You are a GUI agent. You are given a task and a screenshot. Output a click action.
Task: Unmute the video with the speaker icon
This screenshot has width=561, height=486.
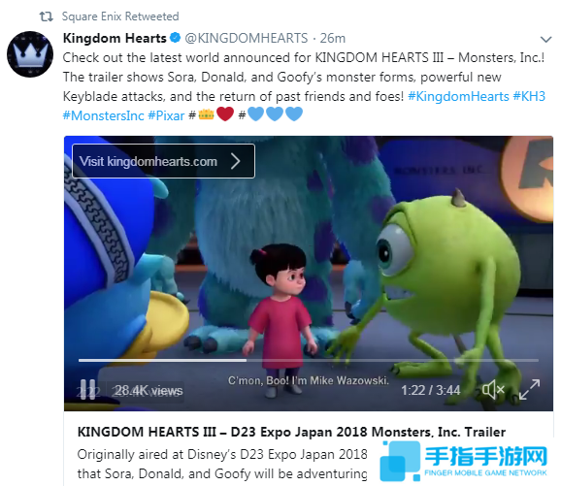click(493, 389)
